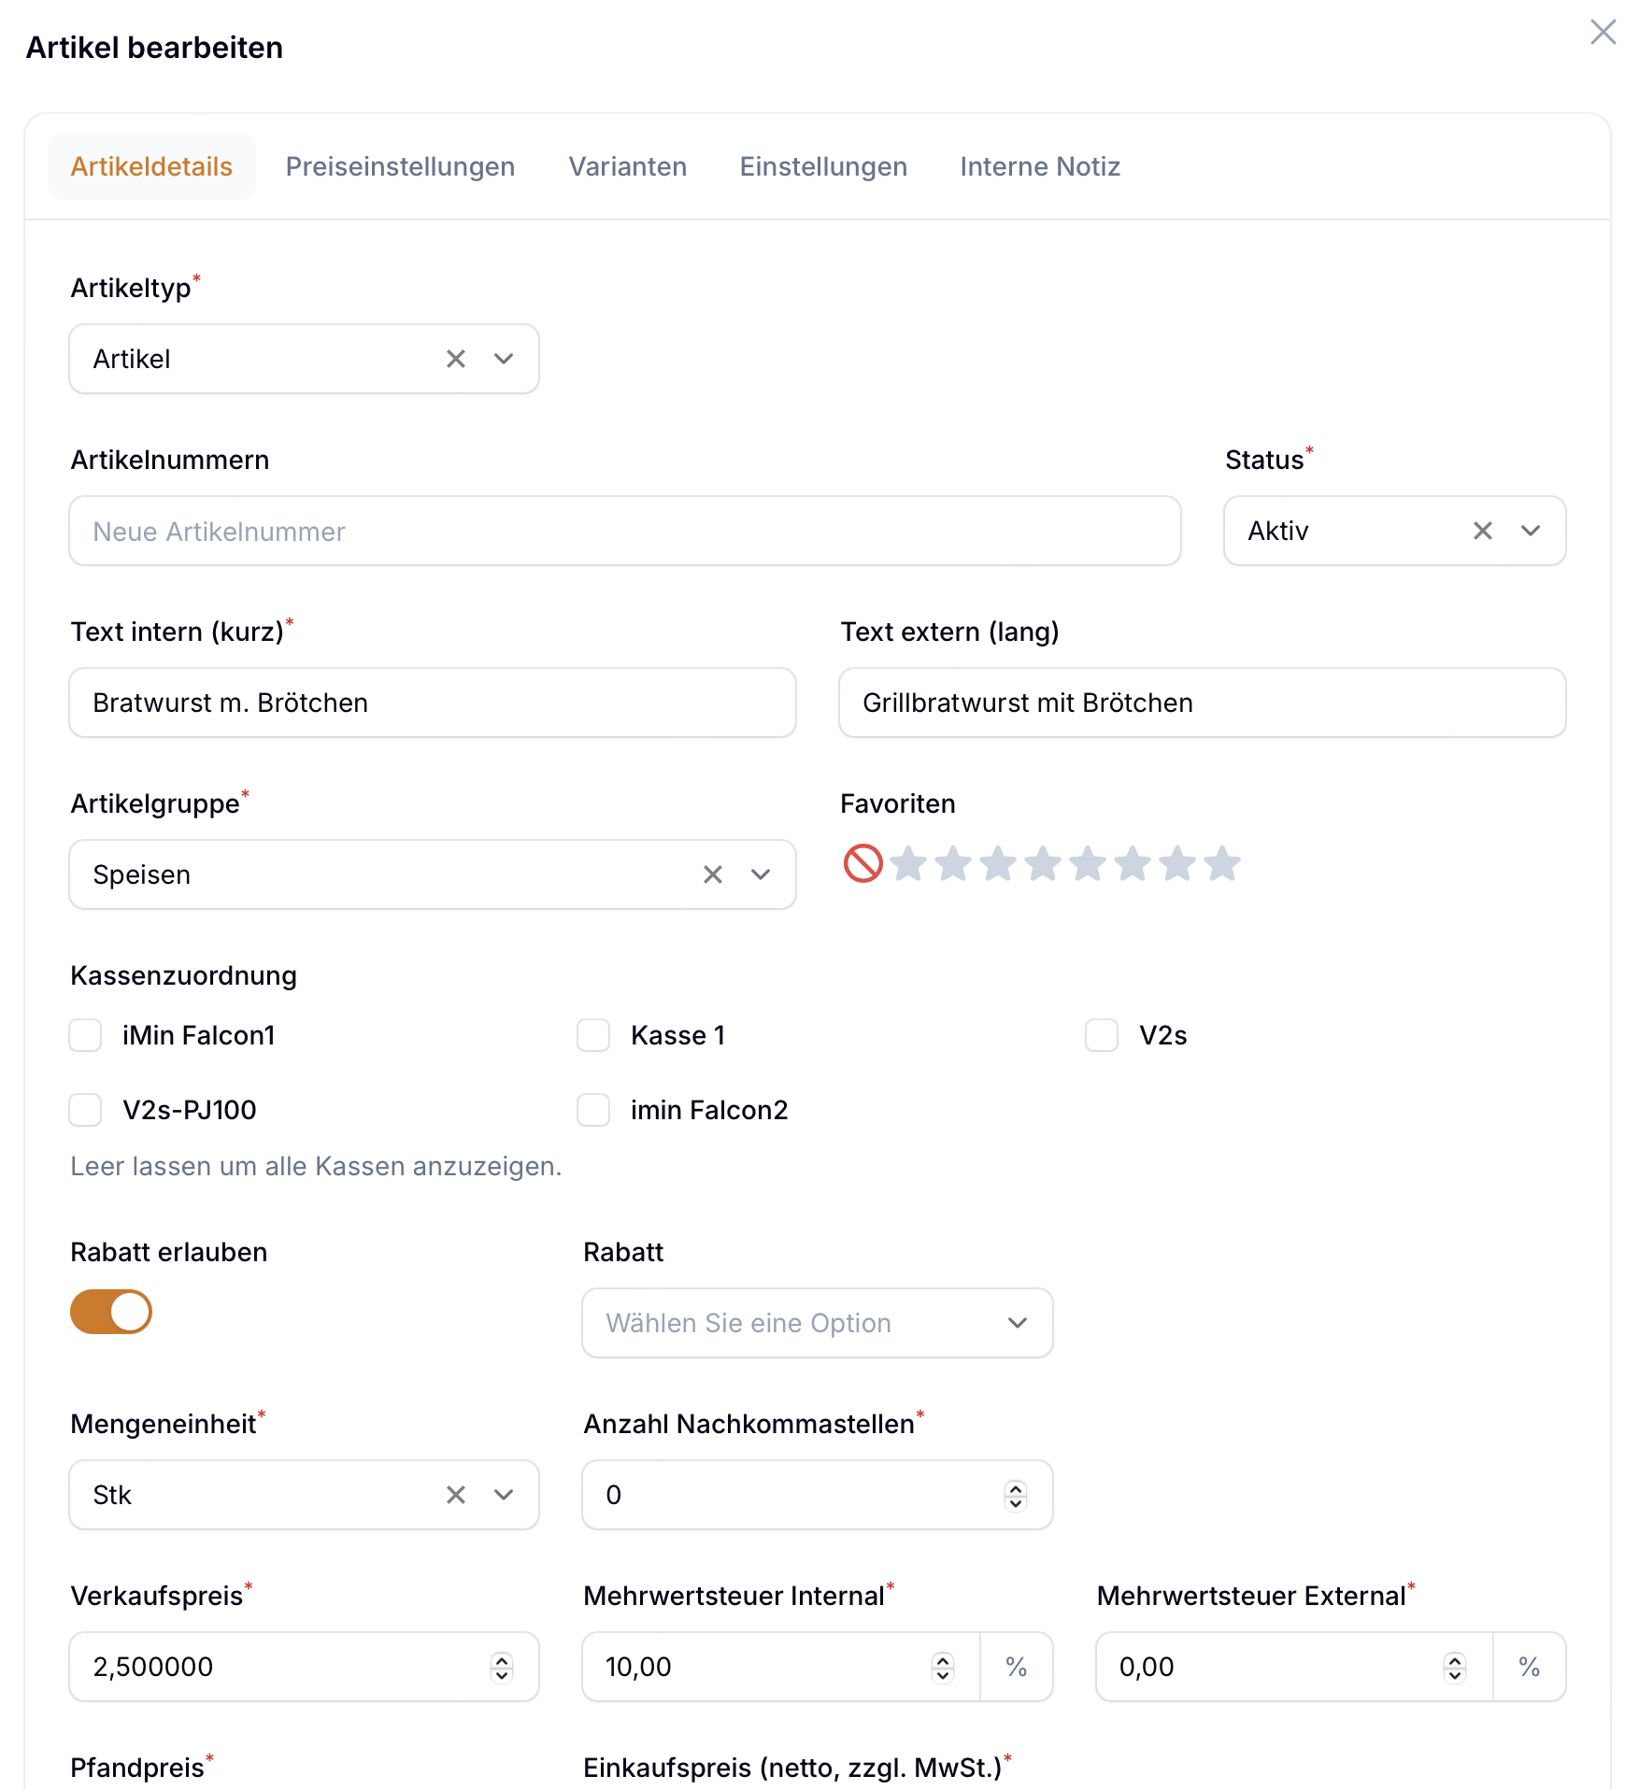Click the Verkaufspreis stepper arrows
The width and height of the screenshot is (1625, 1790).
[x=502, y=1667]
